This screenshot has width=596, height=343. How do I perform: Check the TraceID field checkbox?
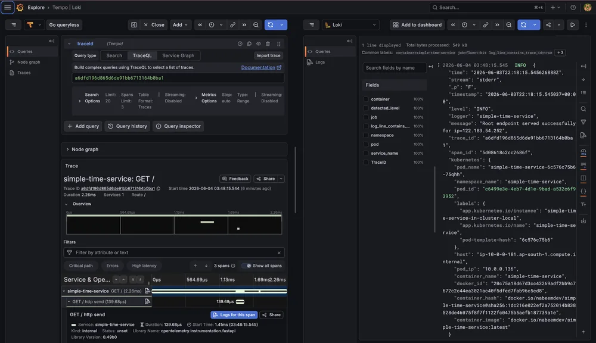(x=366, y=163)
